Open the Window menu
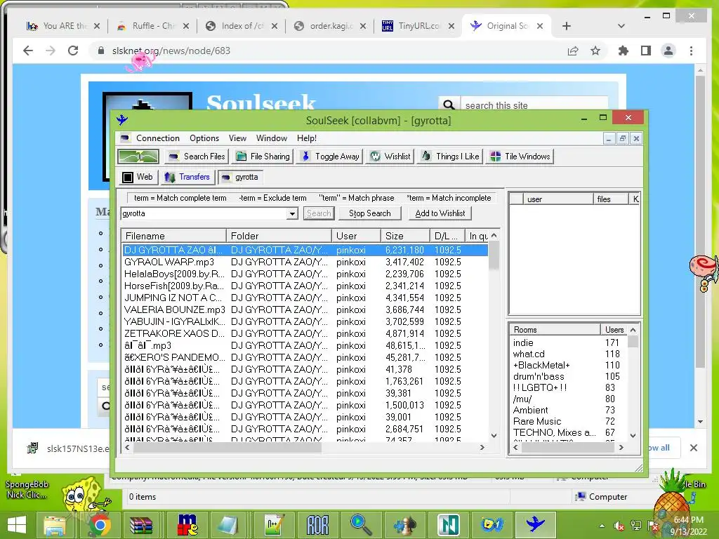The height and width of the screenshot is (539, 719). (272, 138)
